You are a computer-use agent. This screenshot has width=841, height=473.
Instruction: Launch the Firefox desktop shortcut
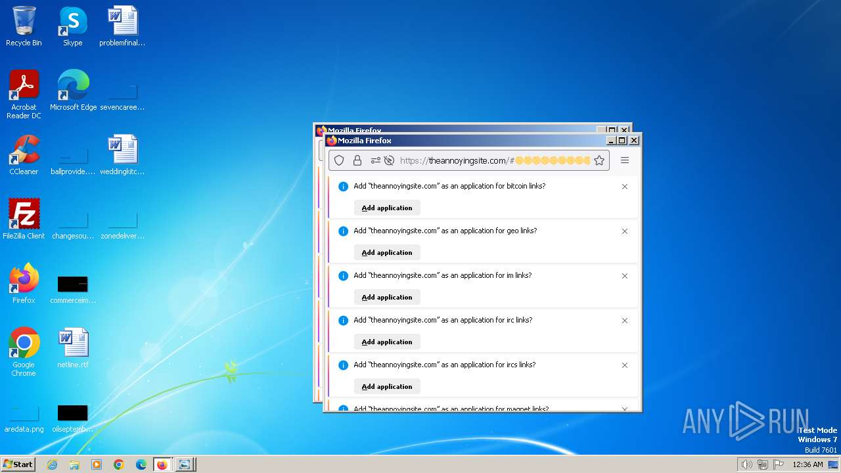point(24,283)
